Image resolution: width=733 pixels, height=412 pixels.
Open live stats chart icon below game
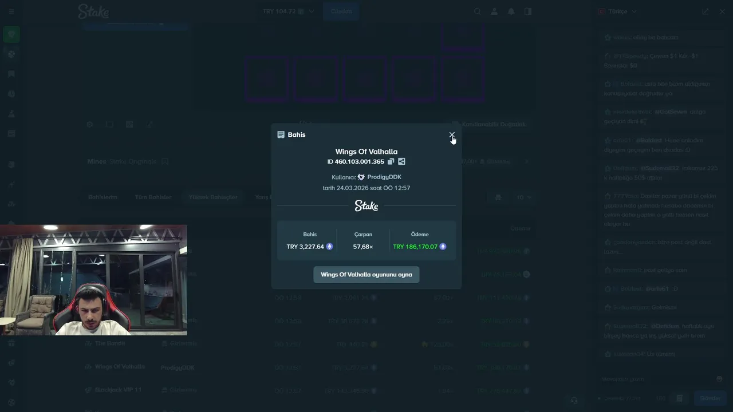(x=129, y=124)
